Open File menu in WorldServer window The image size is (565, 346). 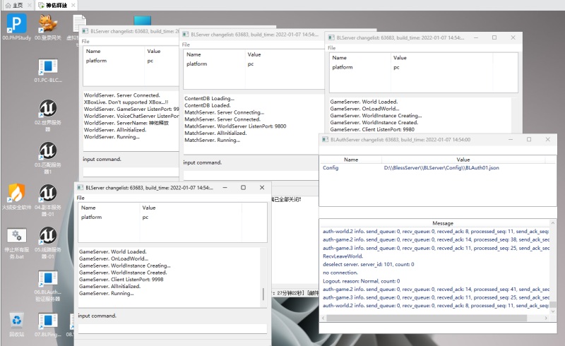pos(87,42)
